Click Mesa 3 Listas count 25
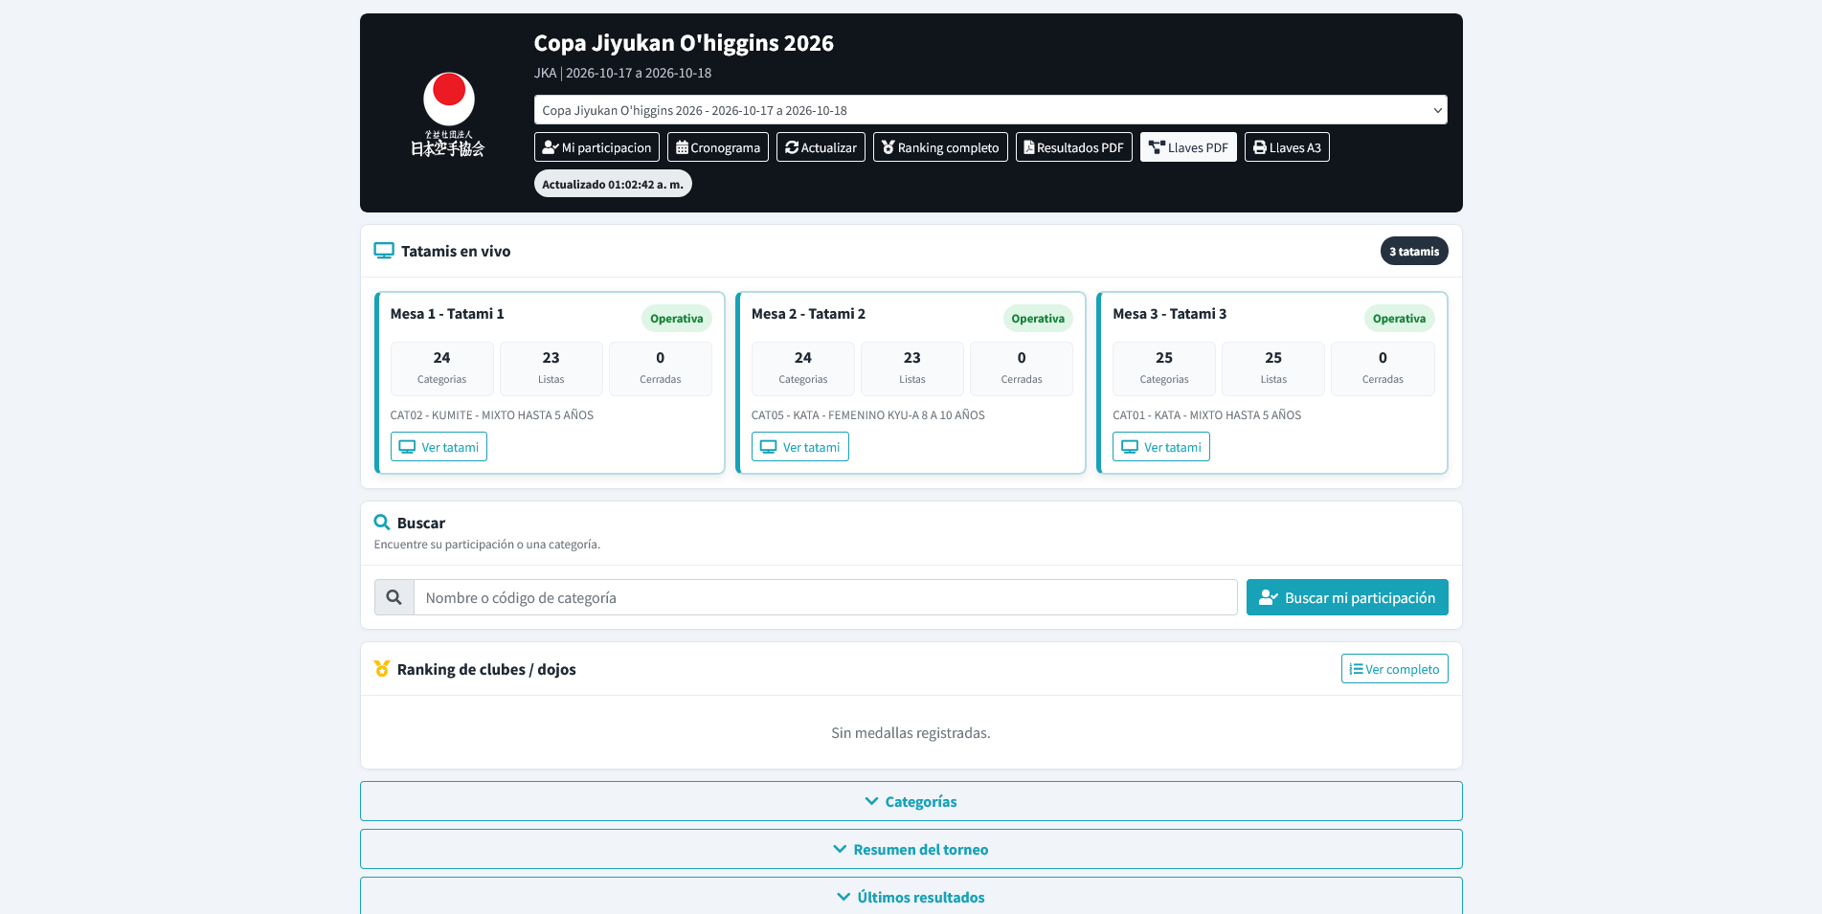Screen dimensions: 1822x914 pos(1273,368)
